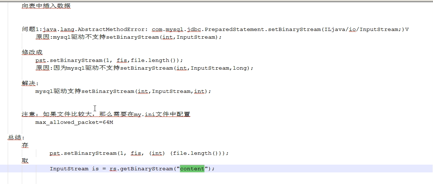Click line 原因:因为mysql驱动不支持setBinaryStream(int,InputStream,long);
This screenshot has width=433, height=184.
pyautogui.click(x=145, y=68)
